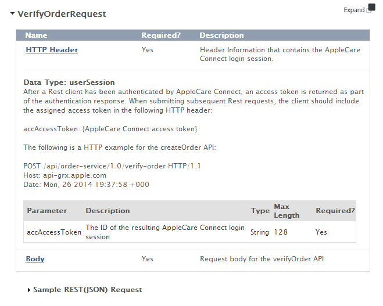Viewport: 383px width, 306px height.
Task: Click the POST /api/order-service/1.0/verify-order line
Action: tap(112, 166)
